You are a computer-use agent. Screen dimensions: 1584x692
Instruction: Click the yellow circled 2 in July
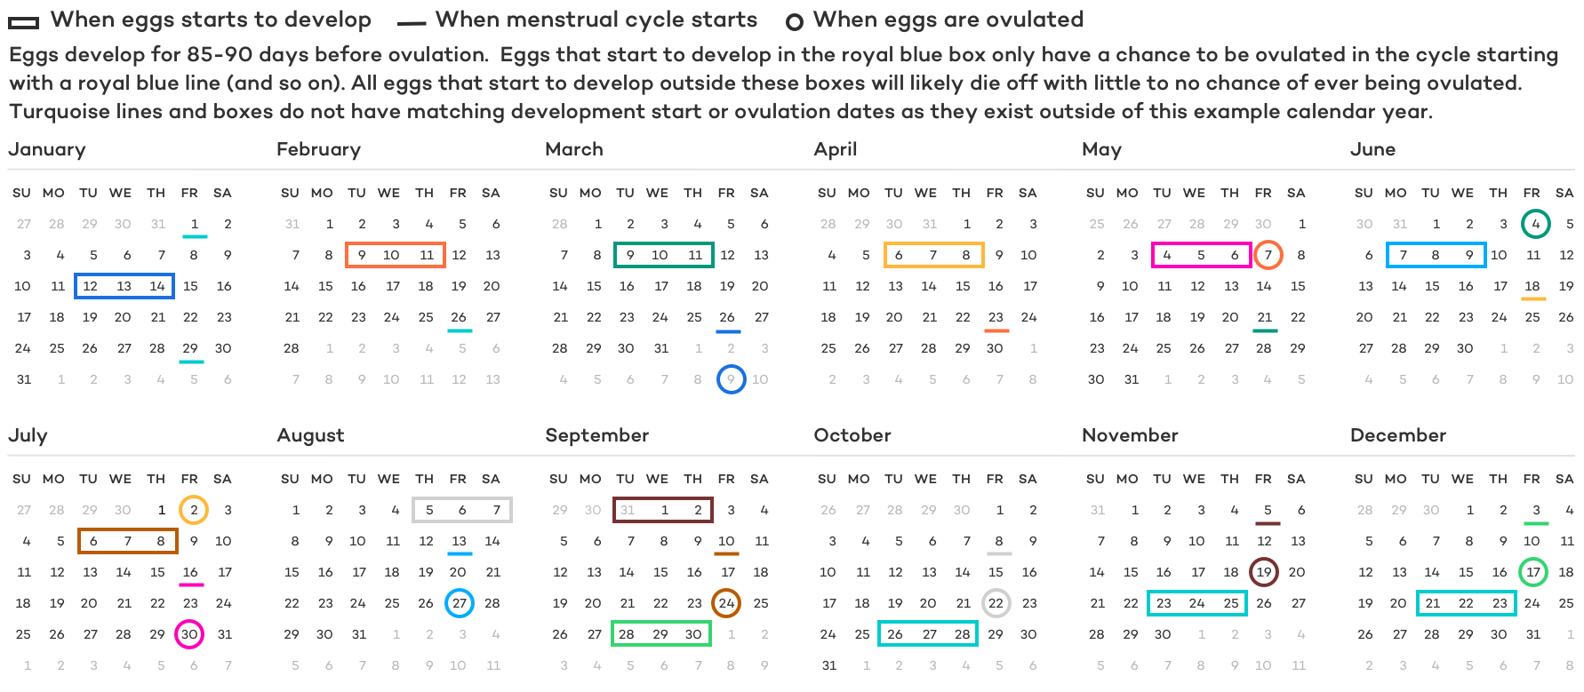194,510
